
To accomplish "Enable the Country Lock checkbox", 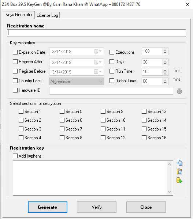I will [15, 80].
